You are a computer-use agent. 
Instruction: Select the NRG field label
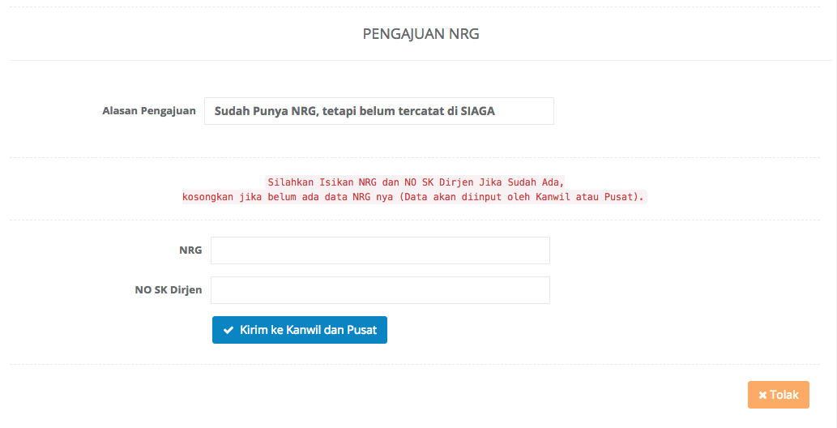(190, 250)
